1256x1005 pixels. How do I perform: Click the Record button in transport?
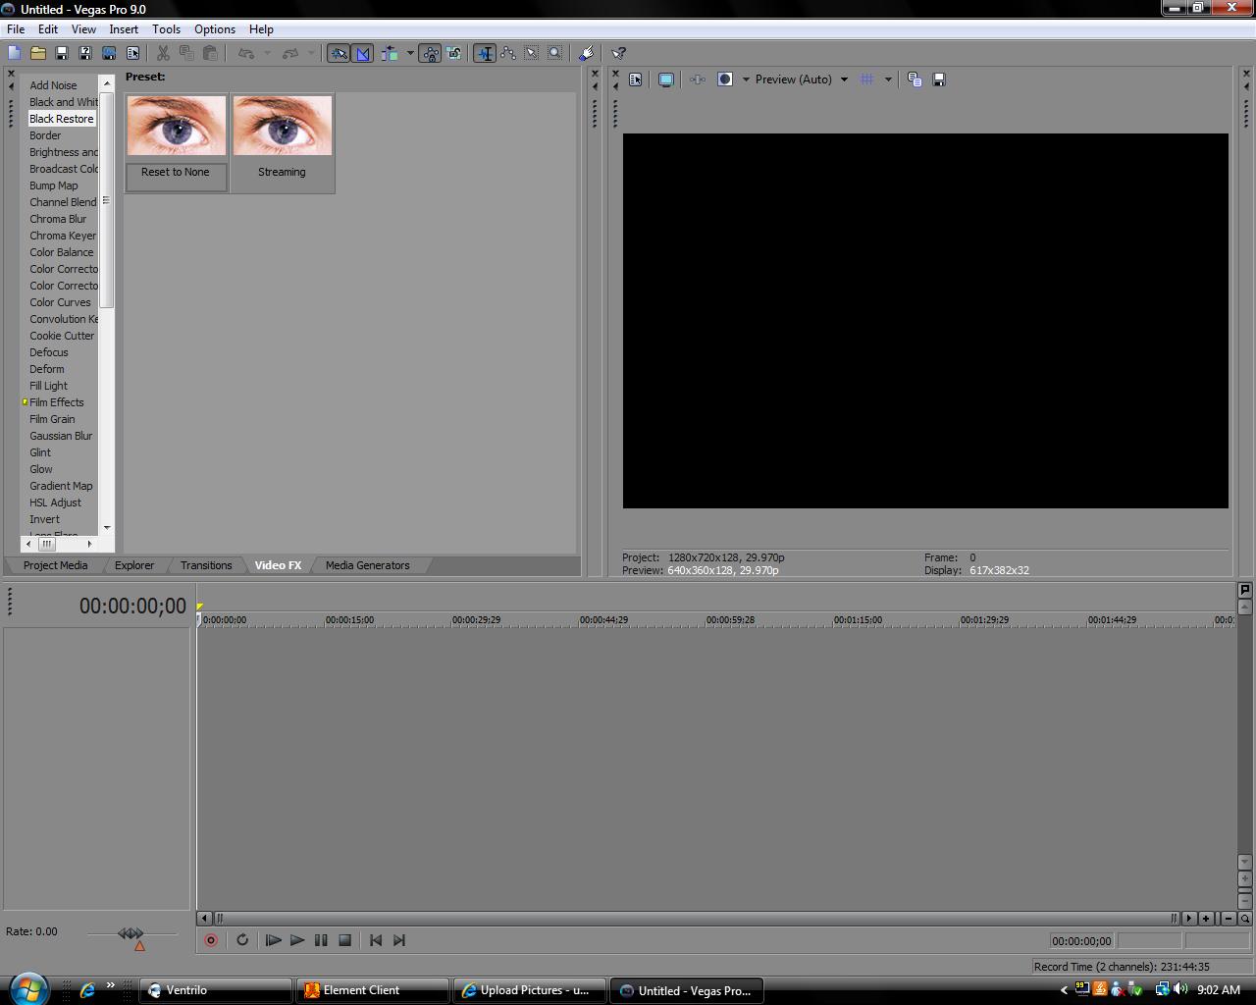click(210, 940)
